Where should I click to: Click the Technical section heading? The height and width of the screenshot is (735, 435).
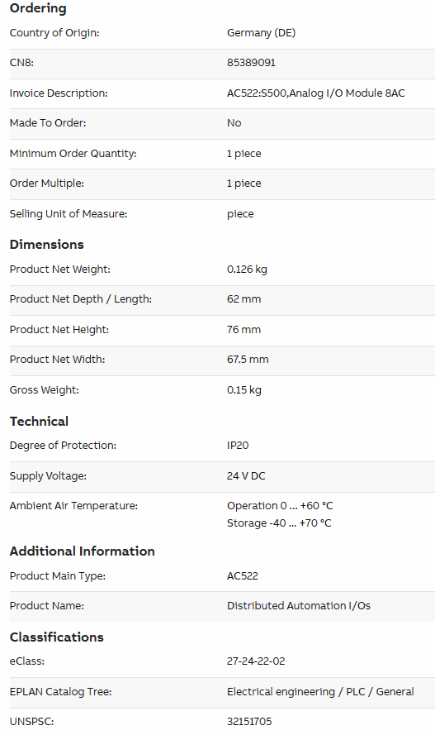pos(40,422)
